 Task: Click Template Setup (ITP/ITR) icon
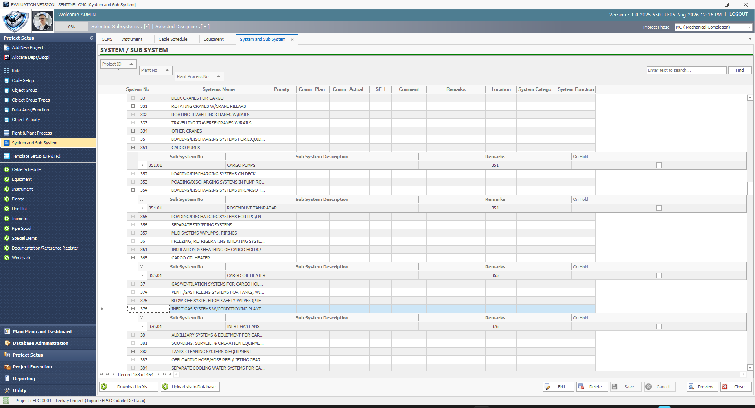click(x=7, y=156)
